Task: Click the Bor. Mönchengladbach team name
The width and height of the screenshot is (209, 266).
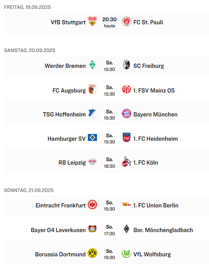Action: click(163, 230)
